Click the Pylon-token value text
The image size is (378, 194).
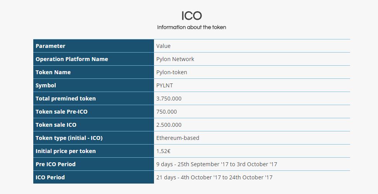171,72
